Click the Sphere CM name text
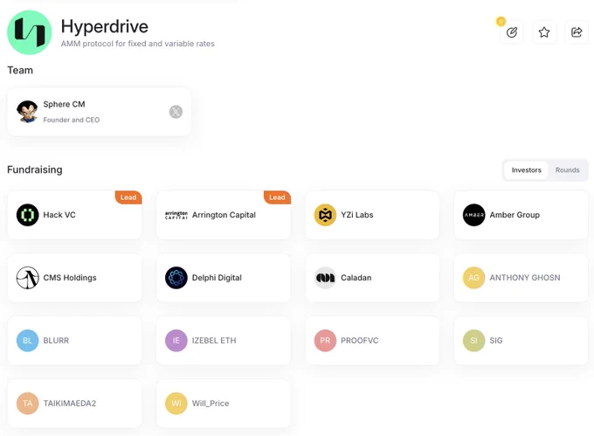The width and height of the screenshot is (594, 436). coord(64,104)
